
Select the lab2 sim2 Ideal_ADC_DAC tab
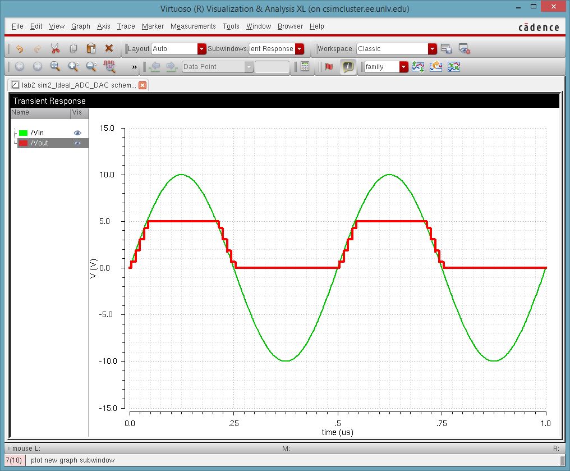point(79,85)
